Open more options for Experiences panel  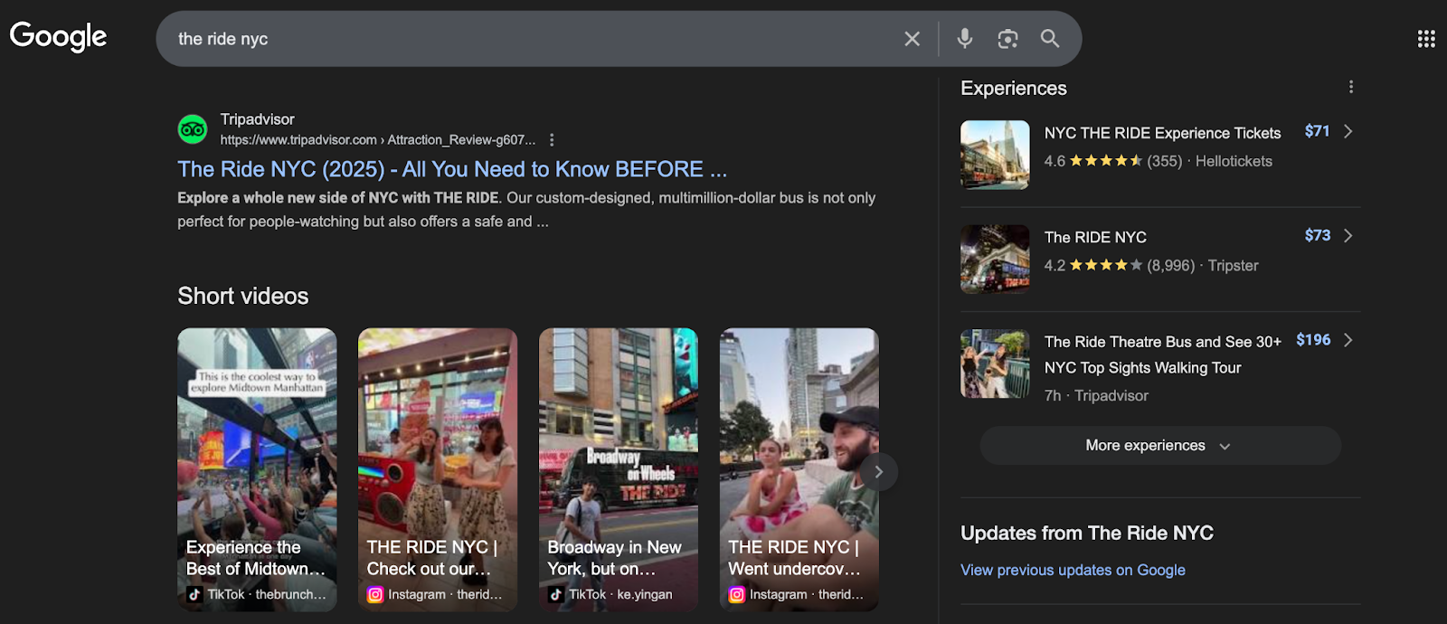1351,87
